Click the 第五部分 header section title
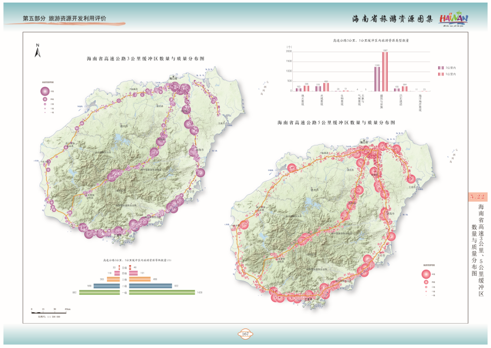Viewport: 491px width, 348px height. pyautogui.click(x=64, y=19)
